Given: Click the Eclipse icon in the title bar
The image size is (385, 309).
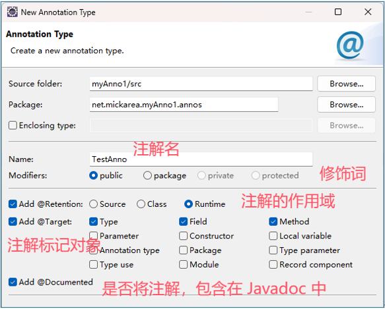Looking at the screenshot, I should 13,12.
